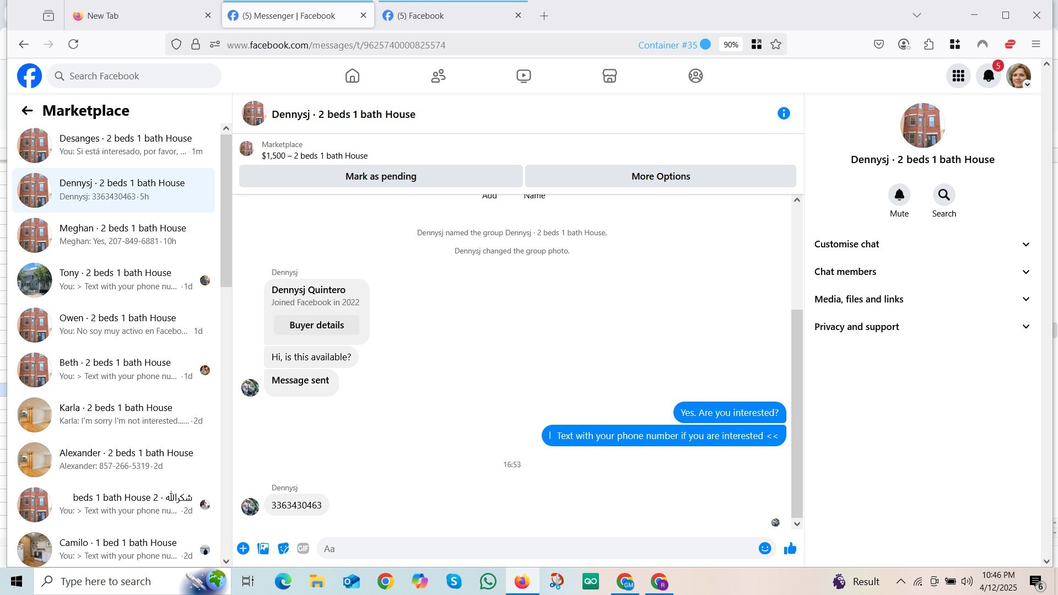Image resolution: width=1058 pixels, height=595 pixels.
Task: Open Skype from the taskbar
Action: coord(454,581)
